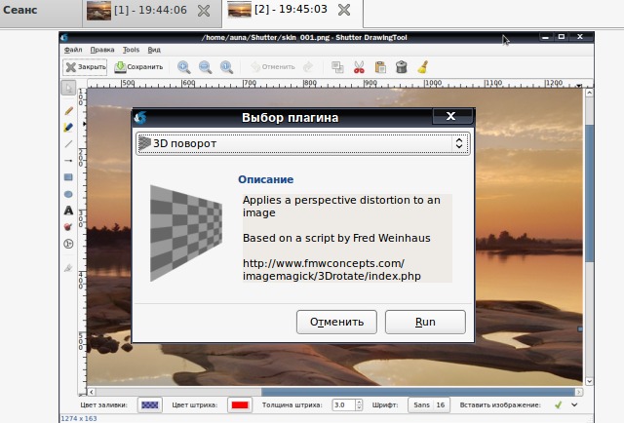This screenshot has height=423, width=624.
Task: Select the text tool letter A
Action: coord(68,211)
